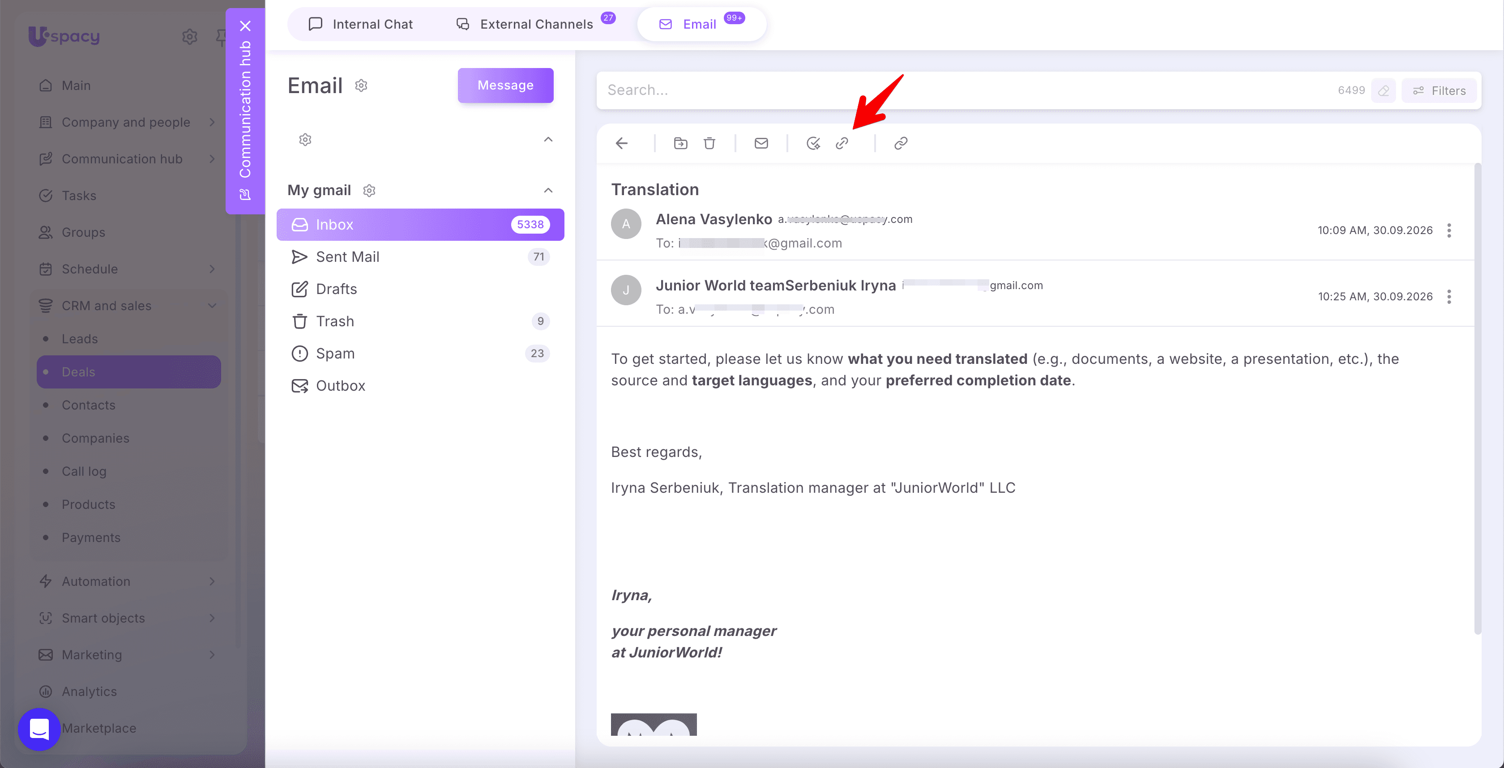Image resolution: width=1504 pixels, height=768 pixels.
Task: Open the Spam folder
Action: click(x=420, y=353)
